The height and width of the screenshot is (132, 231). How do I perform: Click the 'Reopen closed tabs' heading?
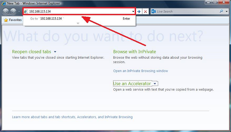(x=31, y=52)
